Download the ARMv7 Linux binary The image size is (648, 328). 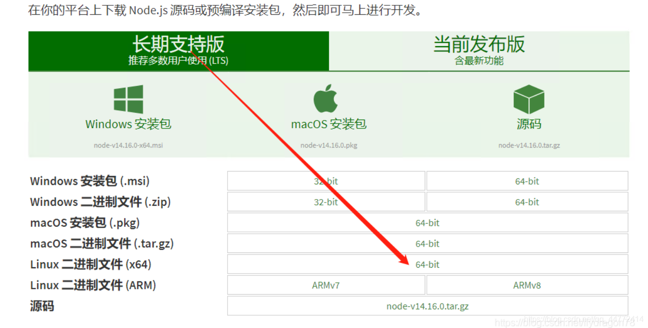pyautogui.click(x=326, y=285)
